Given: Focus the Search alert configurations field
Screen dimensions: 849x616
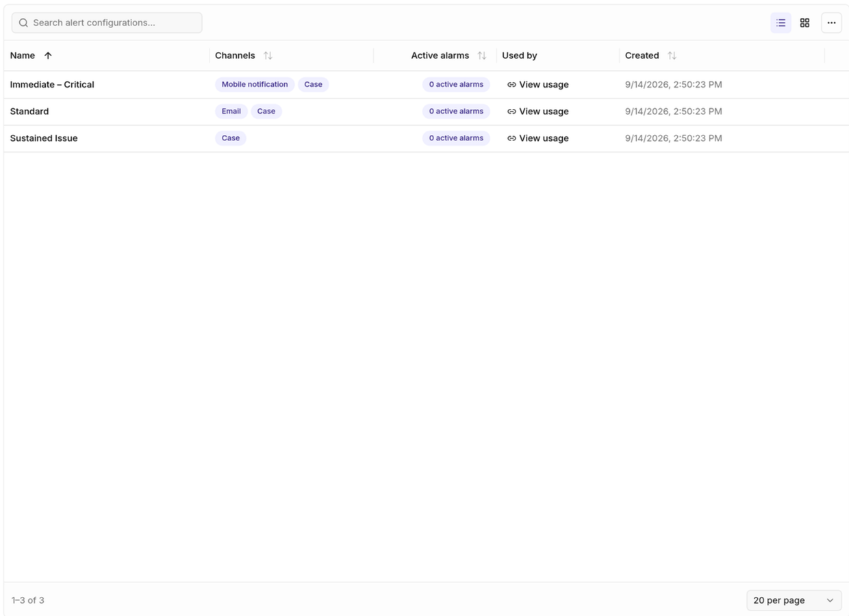Looking at the screenshot, I should tap(107, 23).
